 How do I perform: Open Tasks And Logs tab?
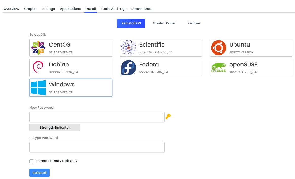coord(113,9)
